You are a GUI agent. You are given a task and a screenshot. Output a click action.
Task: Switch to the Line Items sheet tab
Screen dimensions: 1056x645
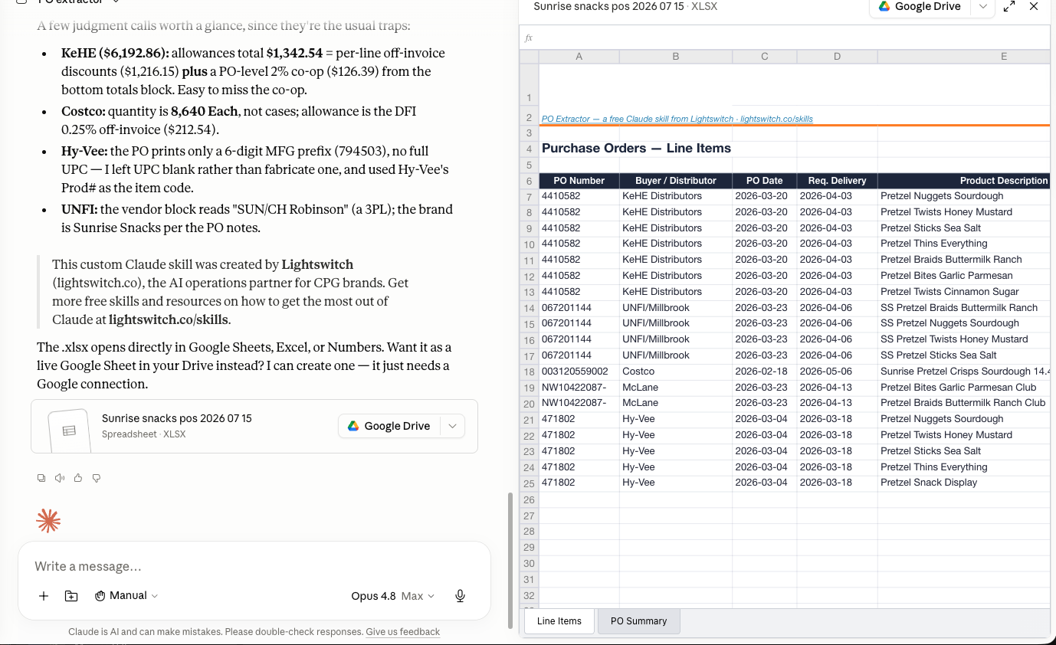(559, 621)
